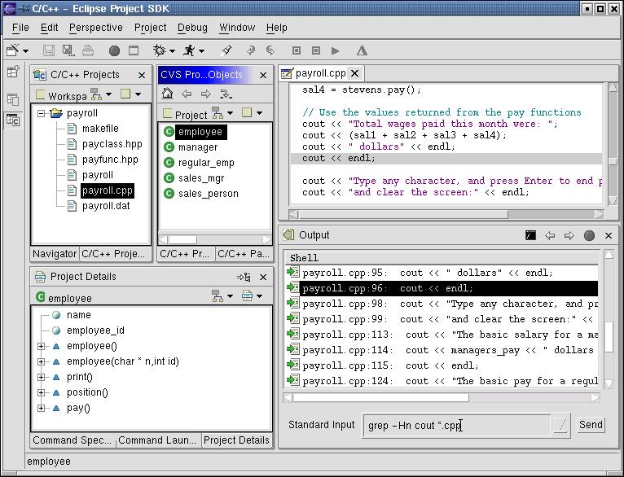The width and height of the screenshot is (624, 477).
Task: Open the Standard Input history dropdown
Action: [x=560, y=425]
